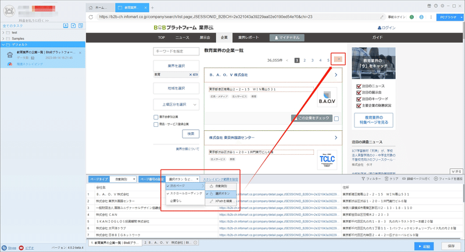This screenshot has width=465, height=252.
Task: Open the three-dot browser menu
Action: point(431,17)
